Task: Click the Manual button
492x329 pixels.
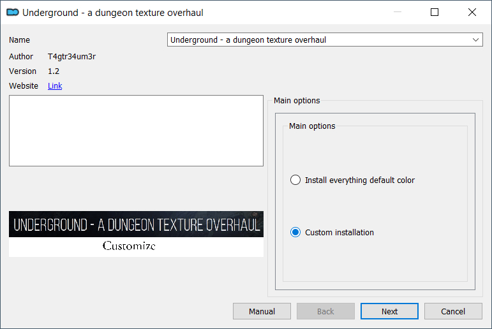Action: click(262, 311)
